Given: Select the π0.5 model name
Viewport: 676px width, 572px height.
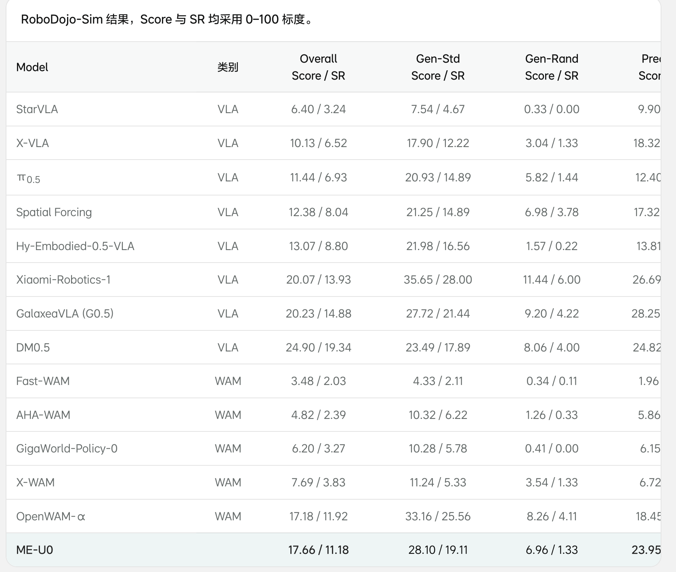Looking at the screenshot, I should (28, 178).
